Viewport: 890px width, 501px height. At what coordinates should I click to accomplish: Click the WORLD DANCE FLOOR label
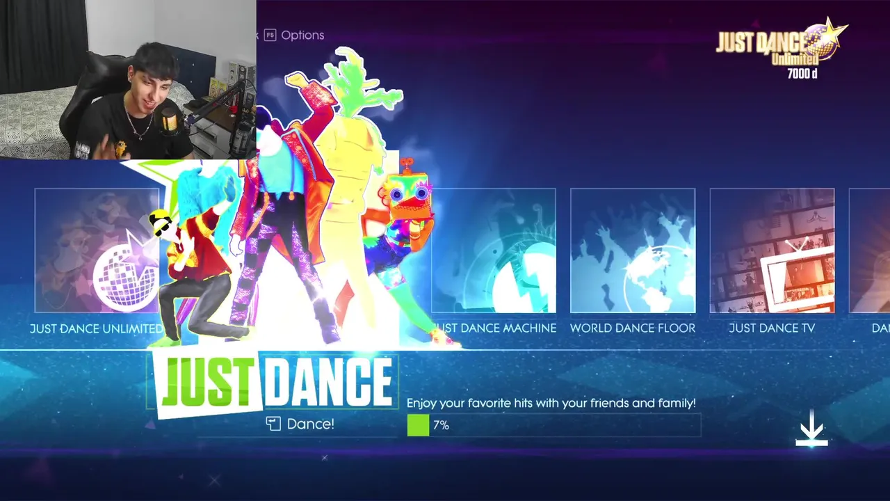(633, 328)
